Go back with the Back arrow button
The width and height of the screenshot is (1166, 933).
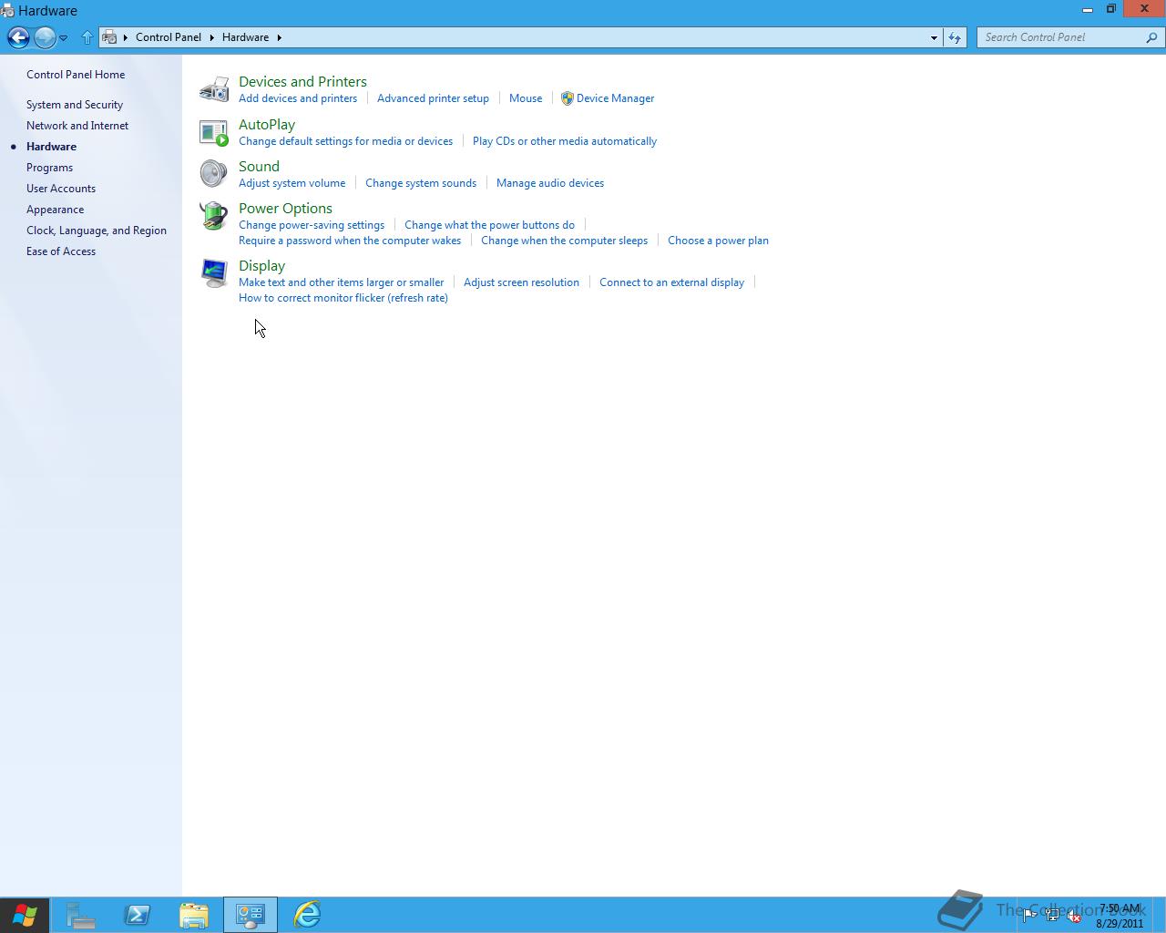tap(18, 37)
